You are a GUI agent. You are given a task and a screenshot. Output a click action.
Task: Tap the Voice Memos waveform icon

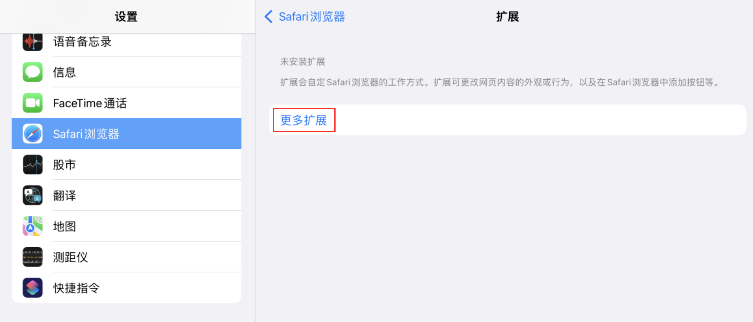click(32, 42)
